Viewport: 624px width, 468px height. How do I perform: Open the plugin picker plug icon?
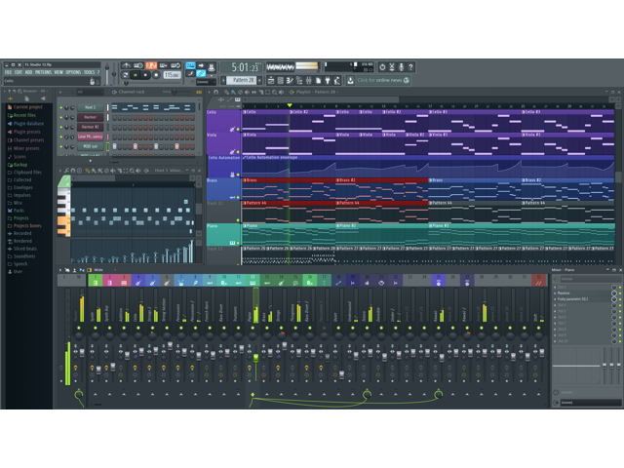tap(328, 81)
